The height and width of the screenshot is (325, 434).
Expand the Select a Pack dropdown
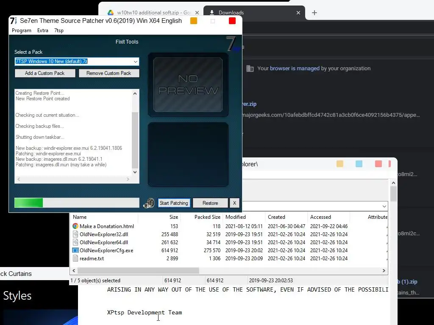[135, 61]
